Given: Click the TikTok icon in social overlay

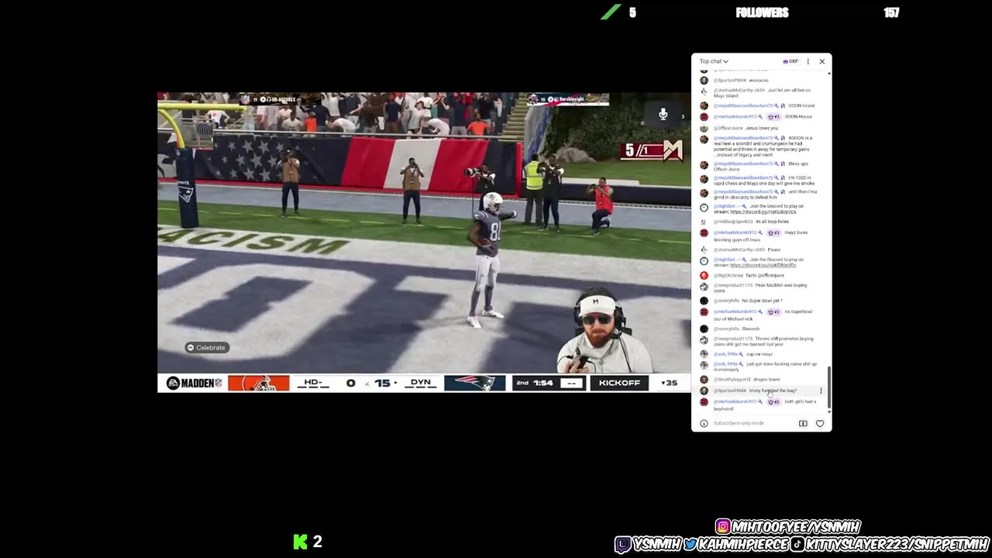Looking at the screenshot, I should pyautogui.click(x=797, y=545).
